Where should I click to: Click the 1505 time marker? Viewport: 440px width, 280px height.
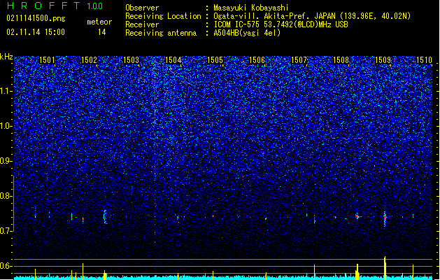pyautogui.click(x=215, y=60)
